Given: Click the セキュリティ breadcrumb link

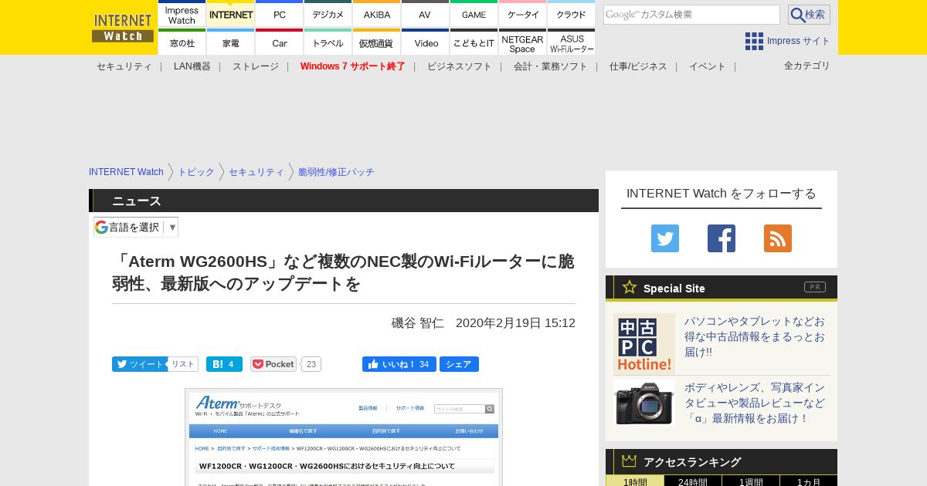Looking at the screenshot, I should (256, 172).
